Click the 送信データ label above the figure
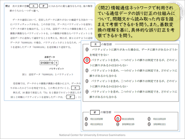Viewport: 185px width, 139px height. (50, 57)
